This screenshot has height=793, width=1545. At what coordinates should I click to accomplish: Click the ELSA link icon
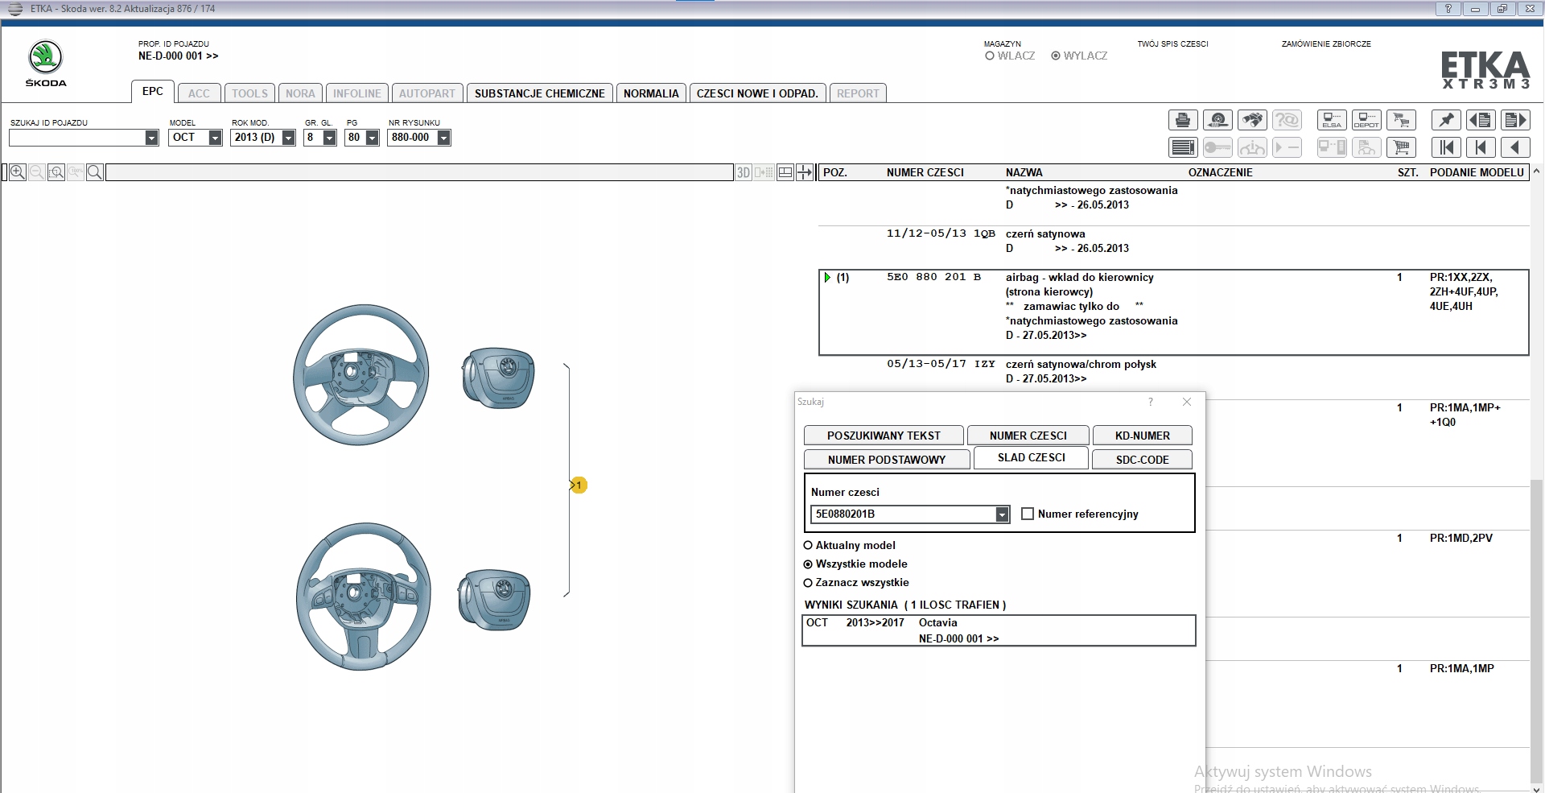click(x=1332, y=121)
